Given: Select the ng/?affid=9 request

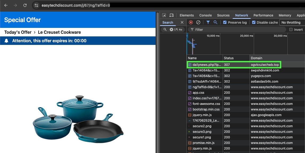Looking at the screenshot, I should [x=246, y=87].
